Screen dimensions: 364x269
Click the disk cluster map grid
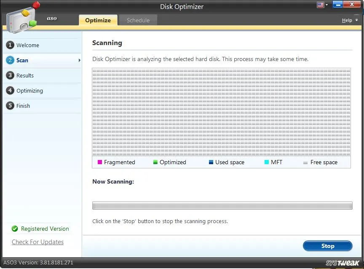pyautogui.click(x=221, y=112)
